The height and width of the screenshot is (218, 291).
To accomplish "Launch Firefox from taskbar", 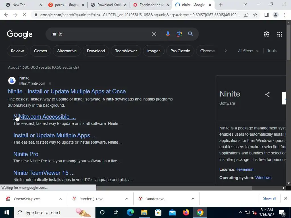I will point(186,212).
